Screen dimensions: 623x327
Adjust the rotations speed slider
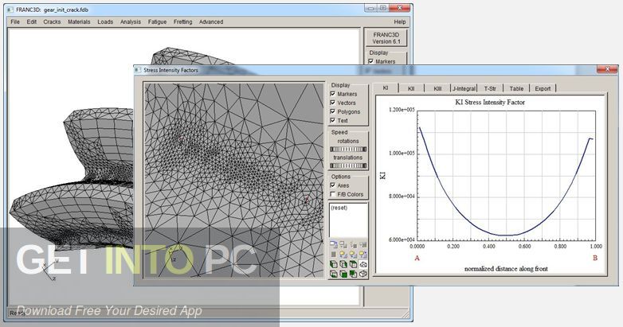coord(348,150)
